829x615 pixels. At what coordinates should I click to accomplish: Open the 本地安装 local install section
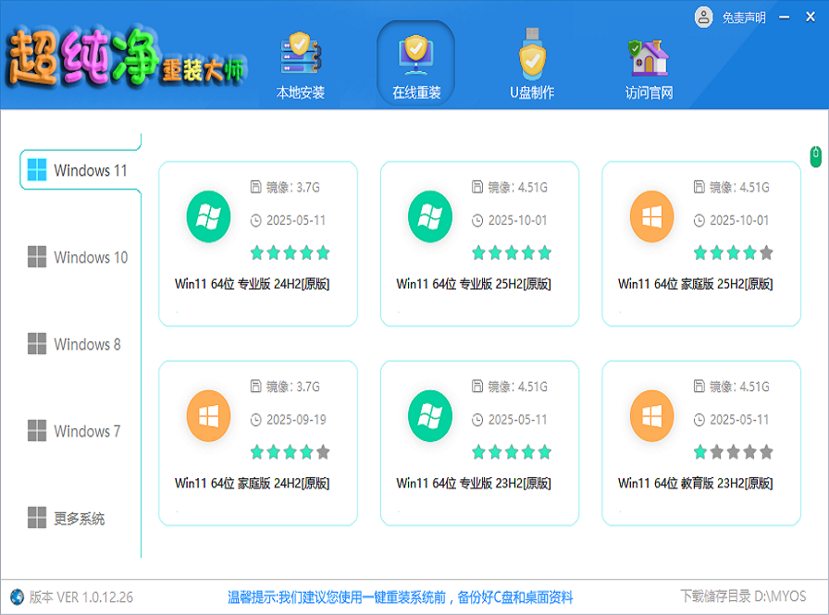pos(301,65)
